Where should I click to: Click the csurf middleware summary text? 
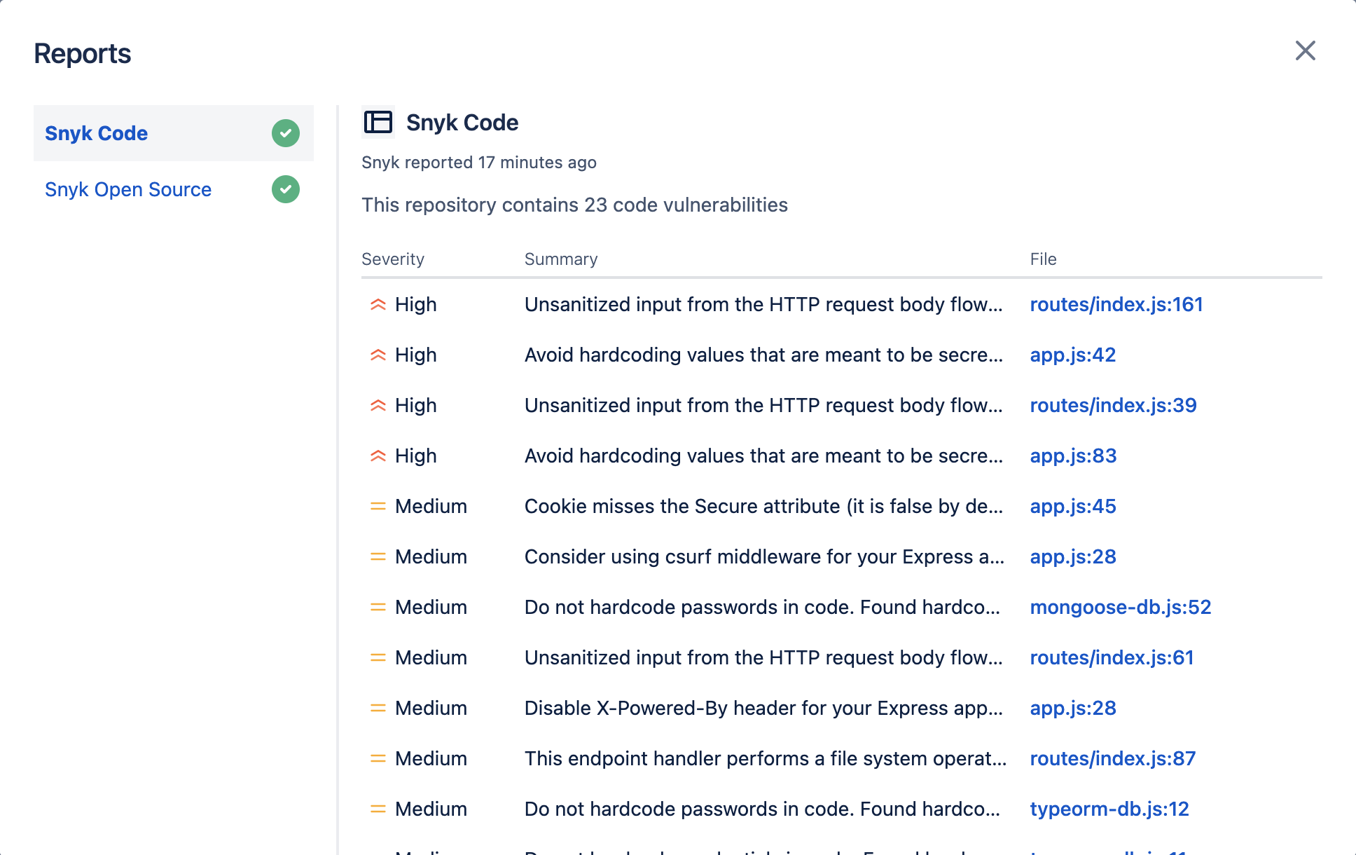click(763, 556)
